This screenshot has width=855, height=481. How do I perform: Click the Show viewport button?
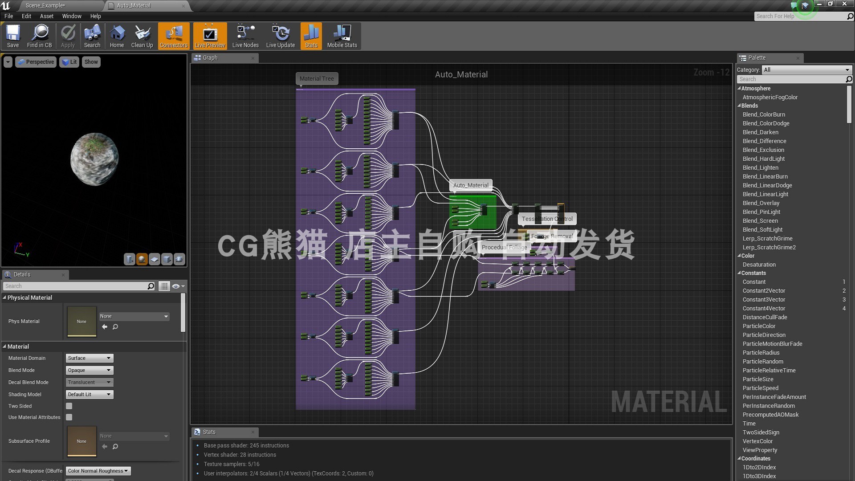tap(91, 62)
